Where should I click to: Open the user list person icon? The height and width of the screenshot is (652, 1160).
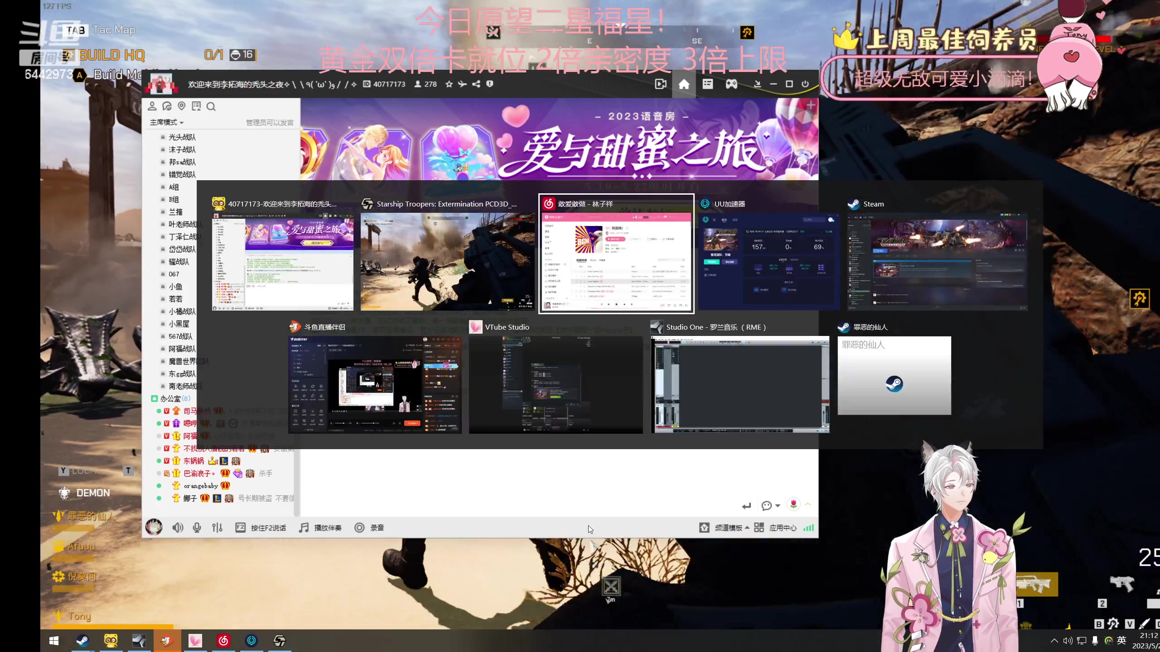(152, 106)
